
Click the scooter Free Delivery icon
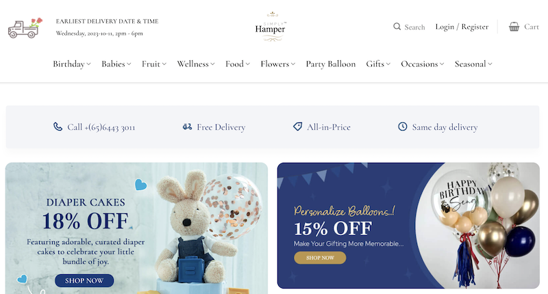(x=187, y=127)
